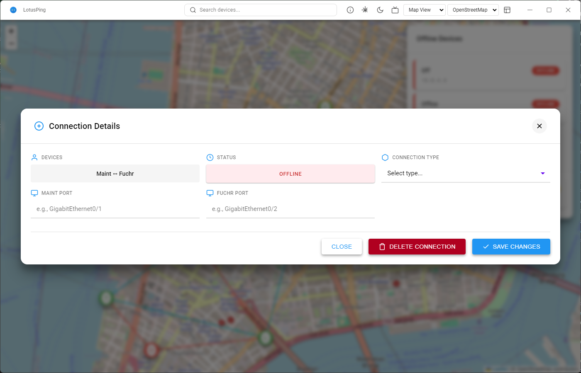The image size is (581, 373).
Task: Expand the Connection Type select menu
Action: click(466, 173)
